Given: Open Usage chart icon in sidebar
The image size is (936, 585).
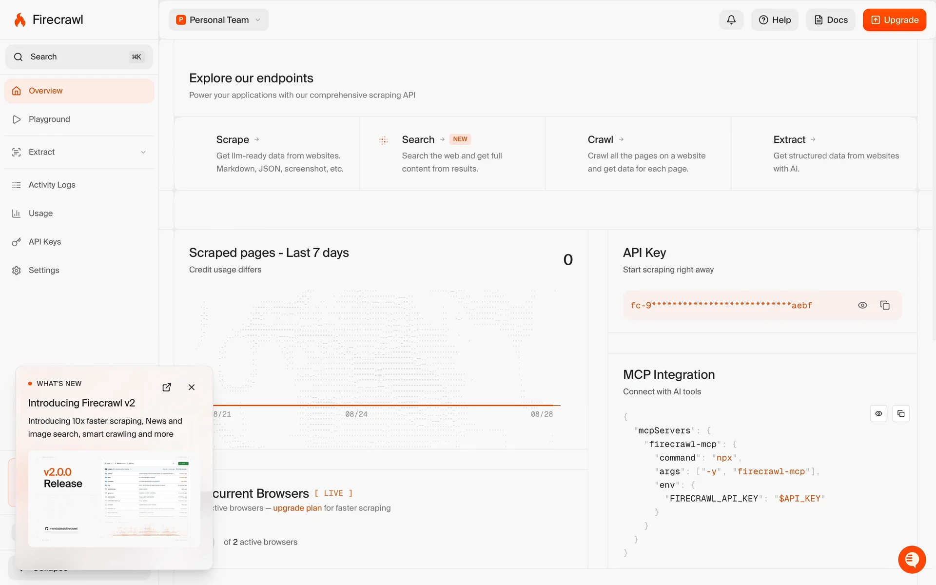Looking at the screenshot, I should [17, 214].
